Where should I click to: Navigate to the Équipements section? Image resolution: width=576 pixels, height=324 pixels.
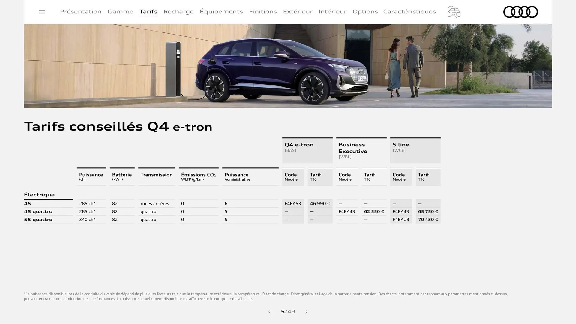(221, 12)
